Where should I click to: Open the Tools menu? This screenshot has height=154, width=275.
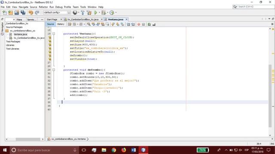tap(83, 7)
